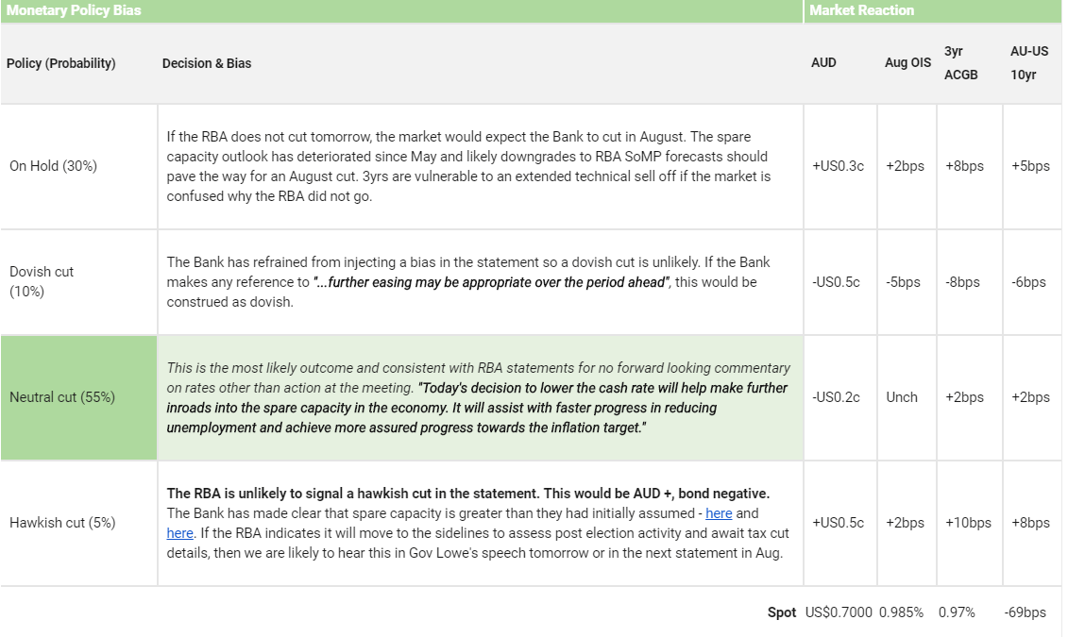Click the 'US$0.7000' spot value

(x=839, y=612)
